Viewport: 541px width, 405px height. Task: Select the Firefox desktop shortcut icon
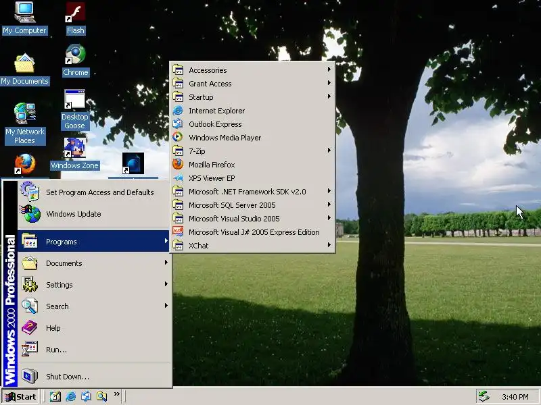[x=25, y=164]
